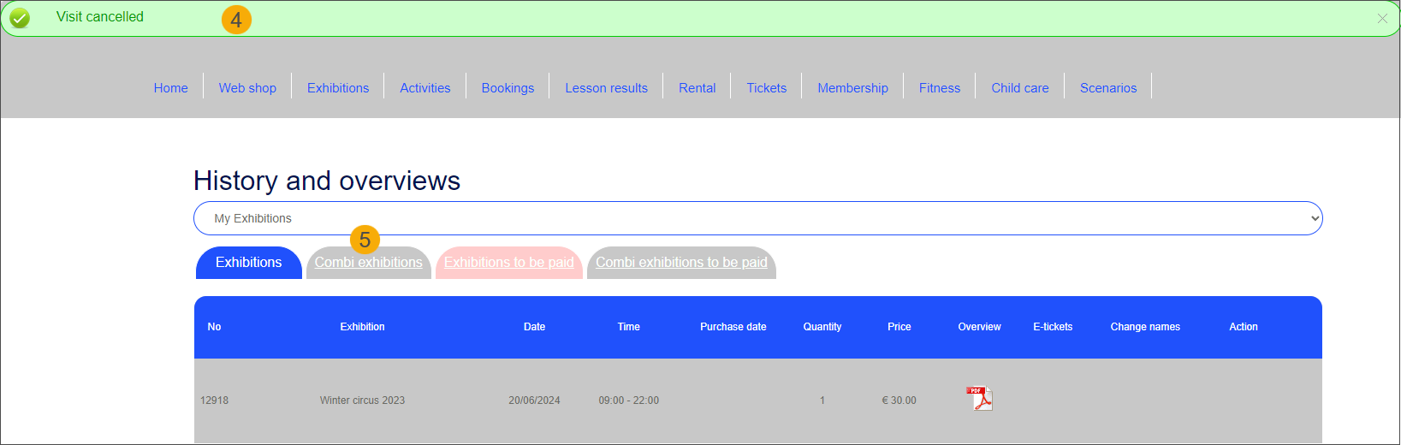The image size is (1401, 445).
Task: Go to the Home page
Action: click(x=170, y=88)
